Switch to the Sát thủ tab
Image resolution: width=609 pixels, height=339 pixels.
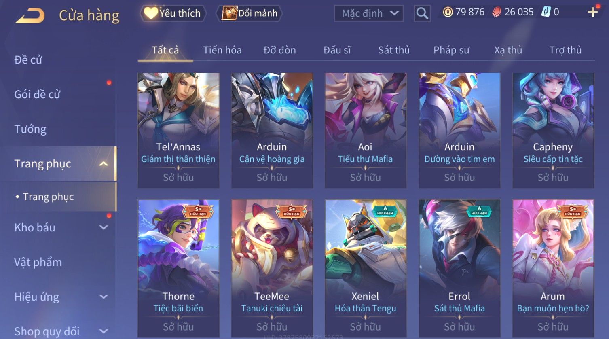[x=394, y=50]
